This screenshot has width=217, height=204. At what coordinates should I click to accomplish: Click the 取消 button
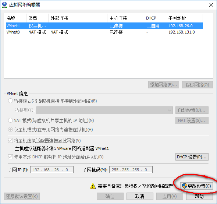point(140,196)
